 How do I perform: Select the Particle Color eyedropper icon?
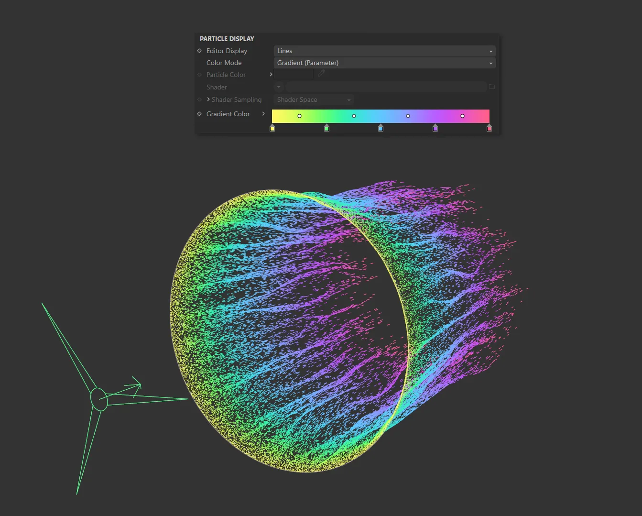pos(321,74)
